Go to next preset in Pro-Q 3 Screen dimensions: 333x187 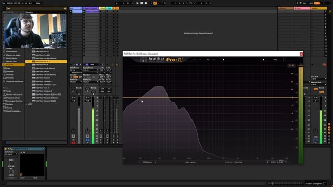263,60
